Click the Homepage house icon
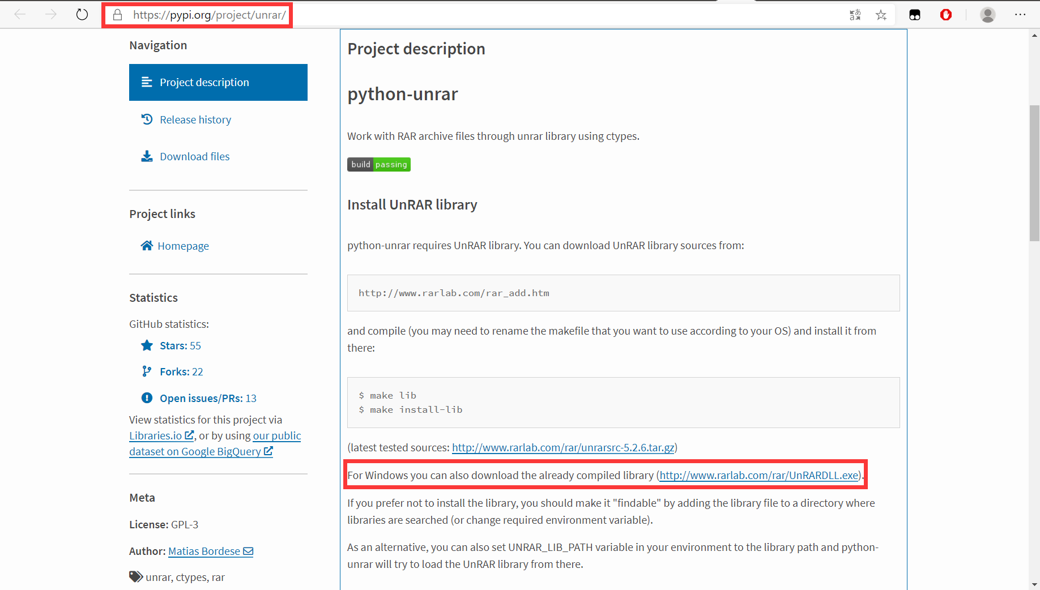 pos(147,245)
